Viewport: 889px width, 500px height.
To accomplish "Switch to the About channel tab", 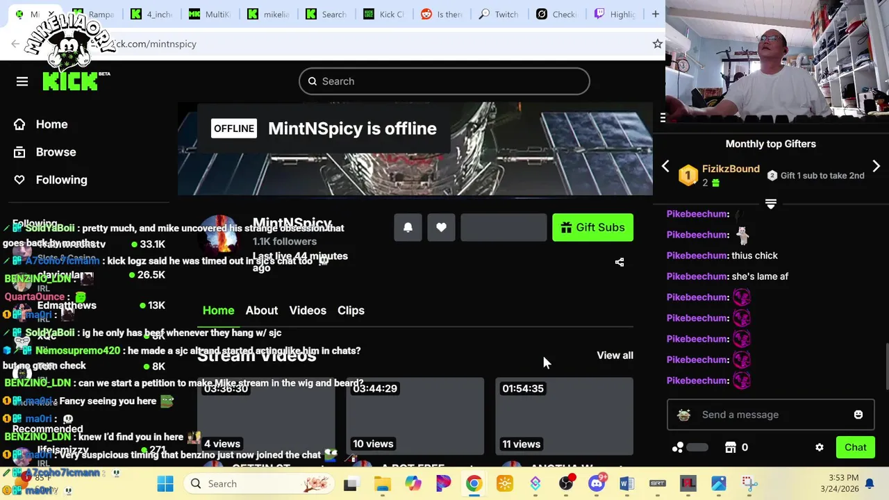I will click(x=261, y=310).
